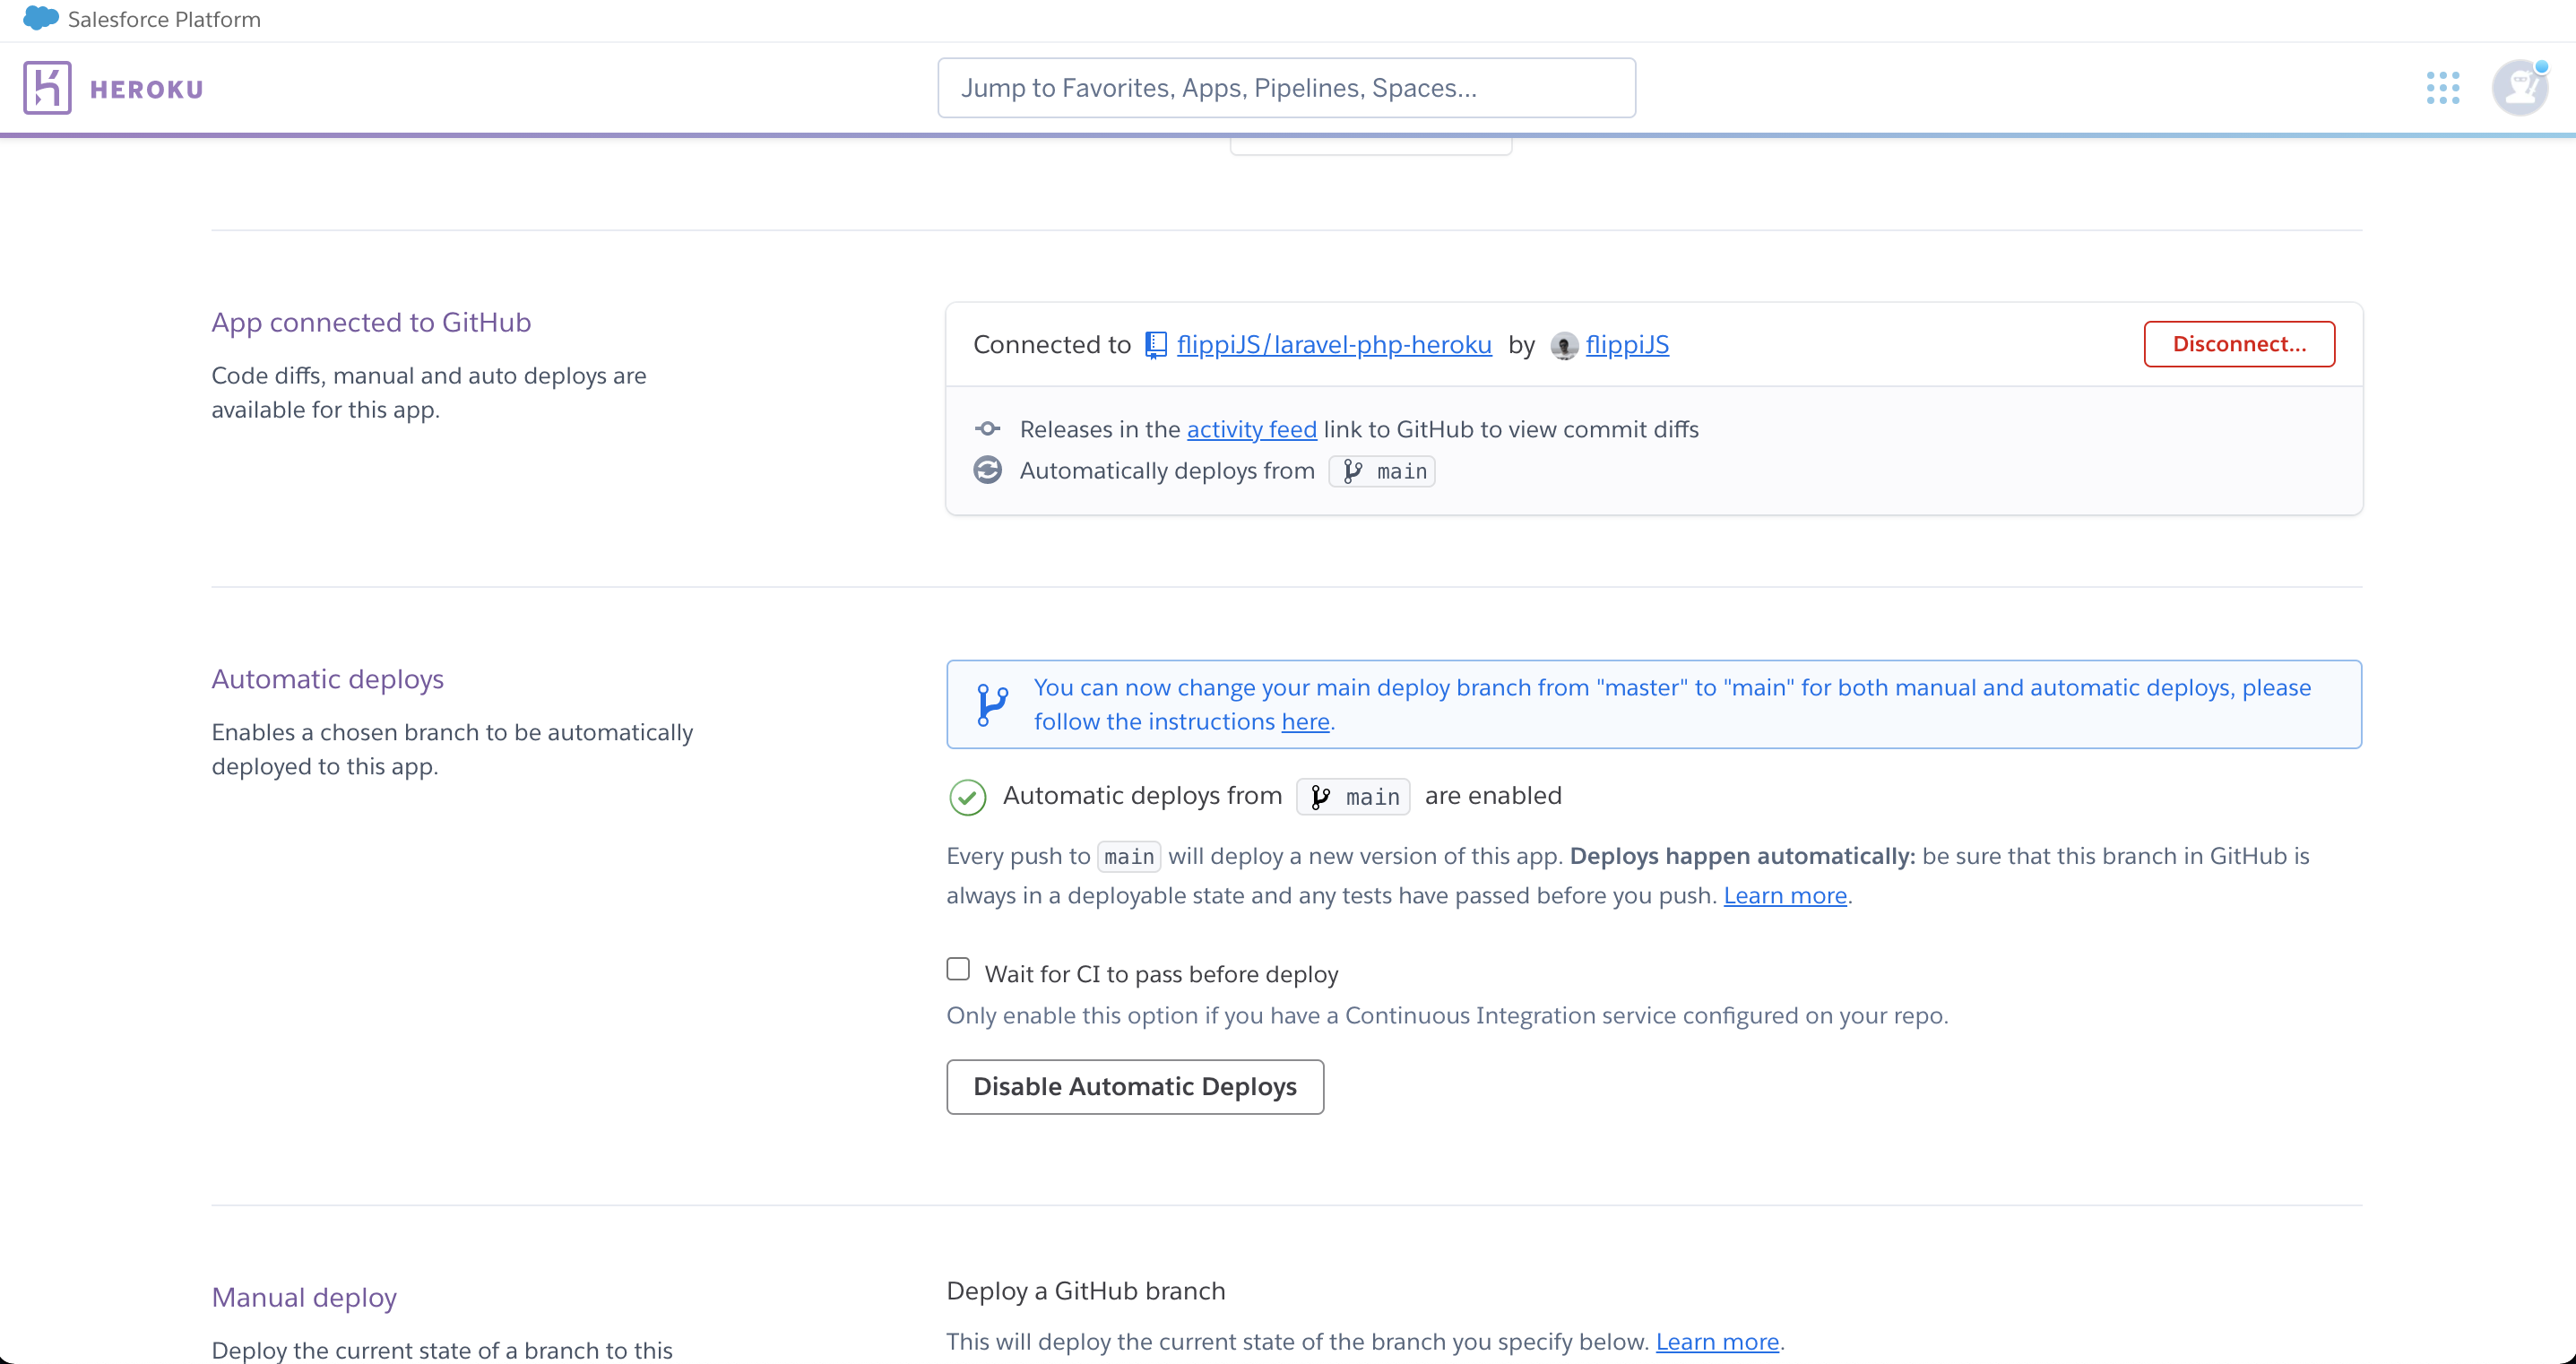This screenshot has width=2576, height=1364.
Task: Open the activity feed link
Action: click(x=1251, y=429)
